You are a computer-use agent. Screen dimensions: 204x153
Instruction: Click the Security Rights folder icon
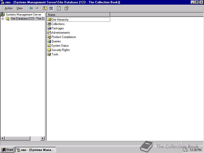[49, 50]
